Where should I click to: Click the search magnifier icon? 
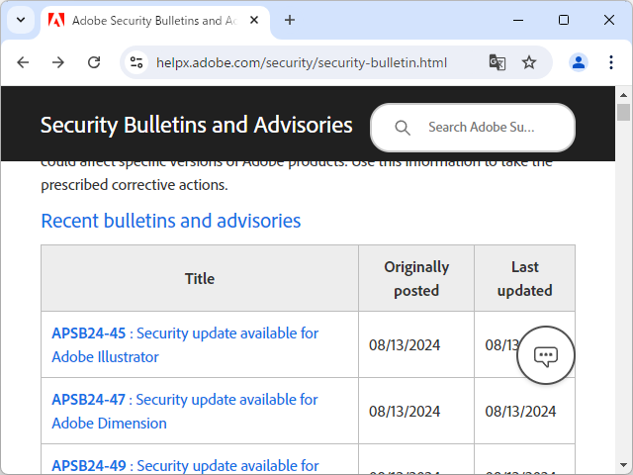[403, 128]
